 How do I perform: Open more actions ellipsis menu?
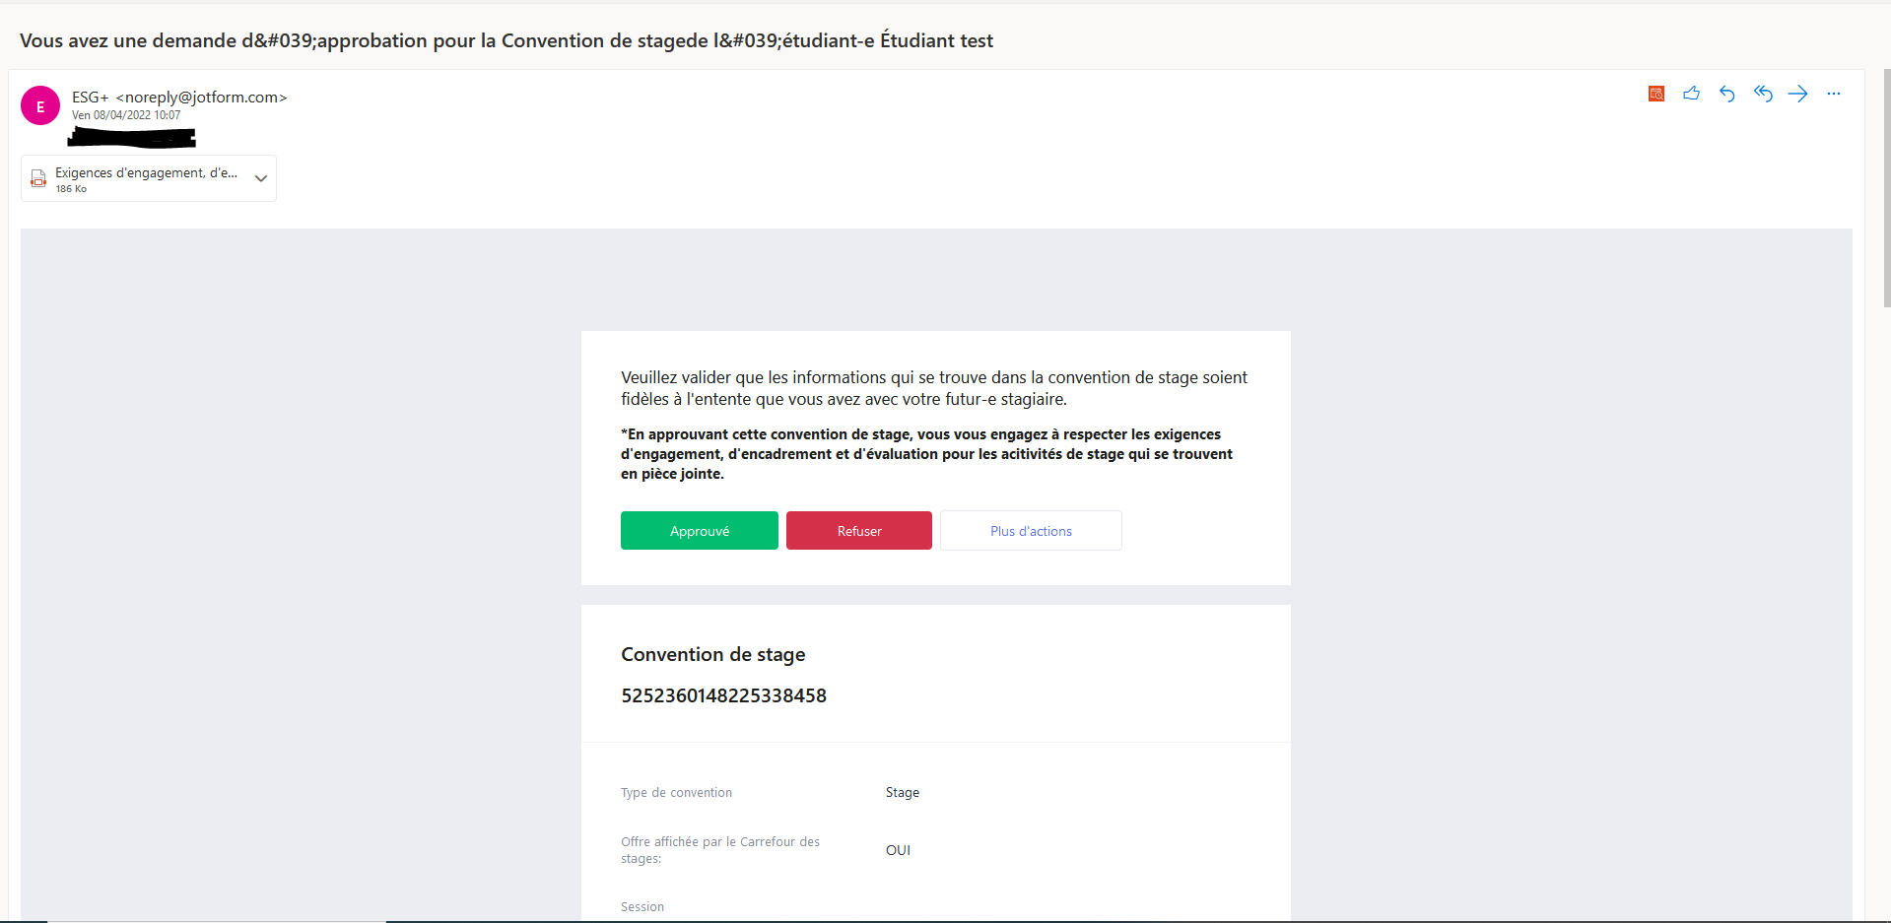(x=1834, y=94)
